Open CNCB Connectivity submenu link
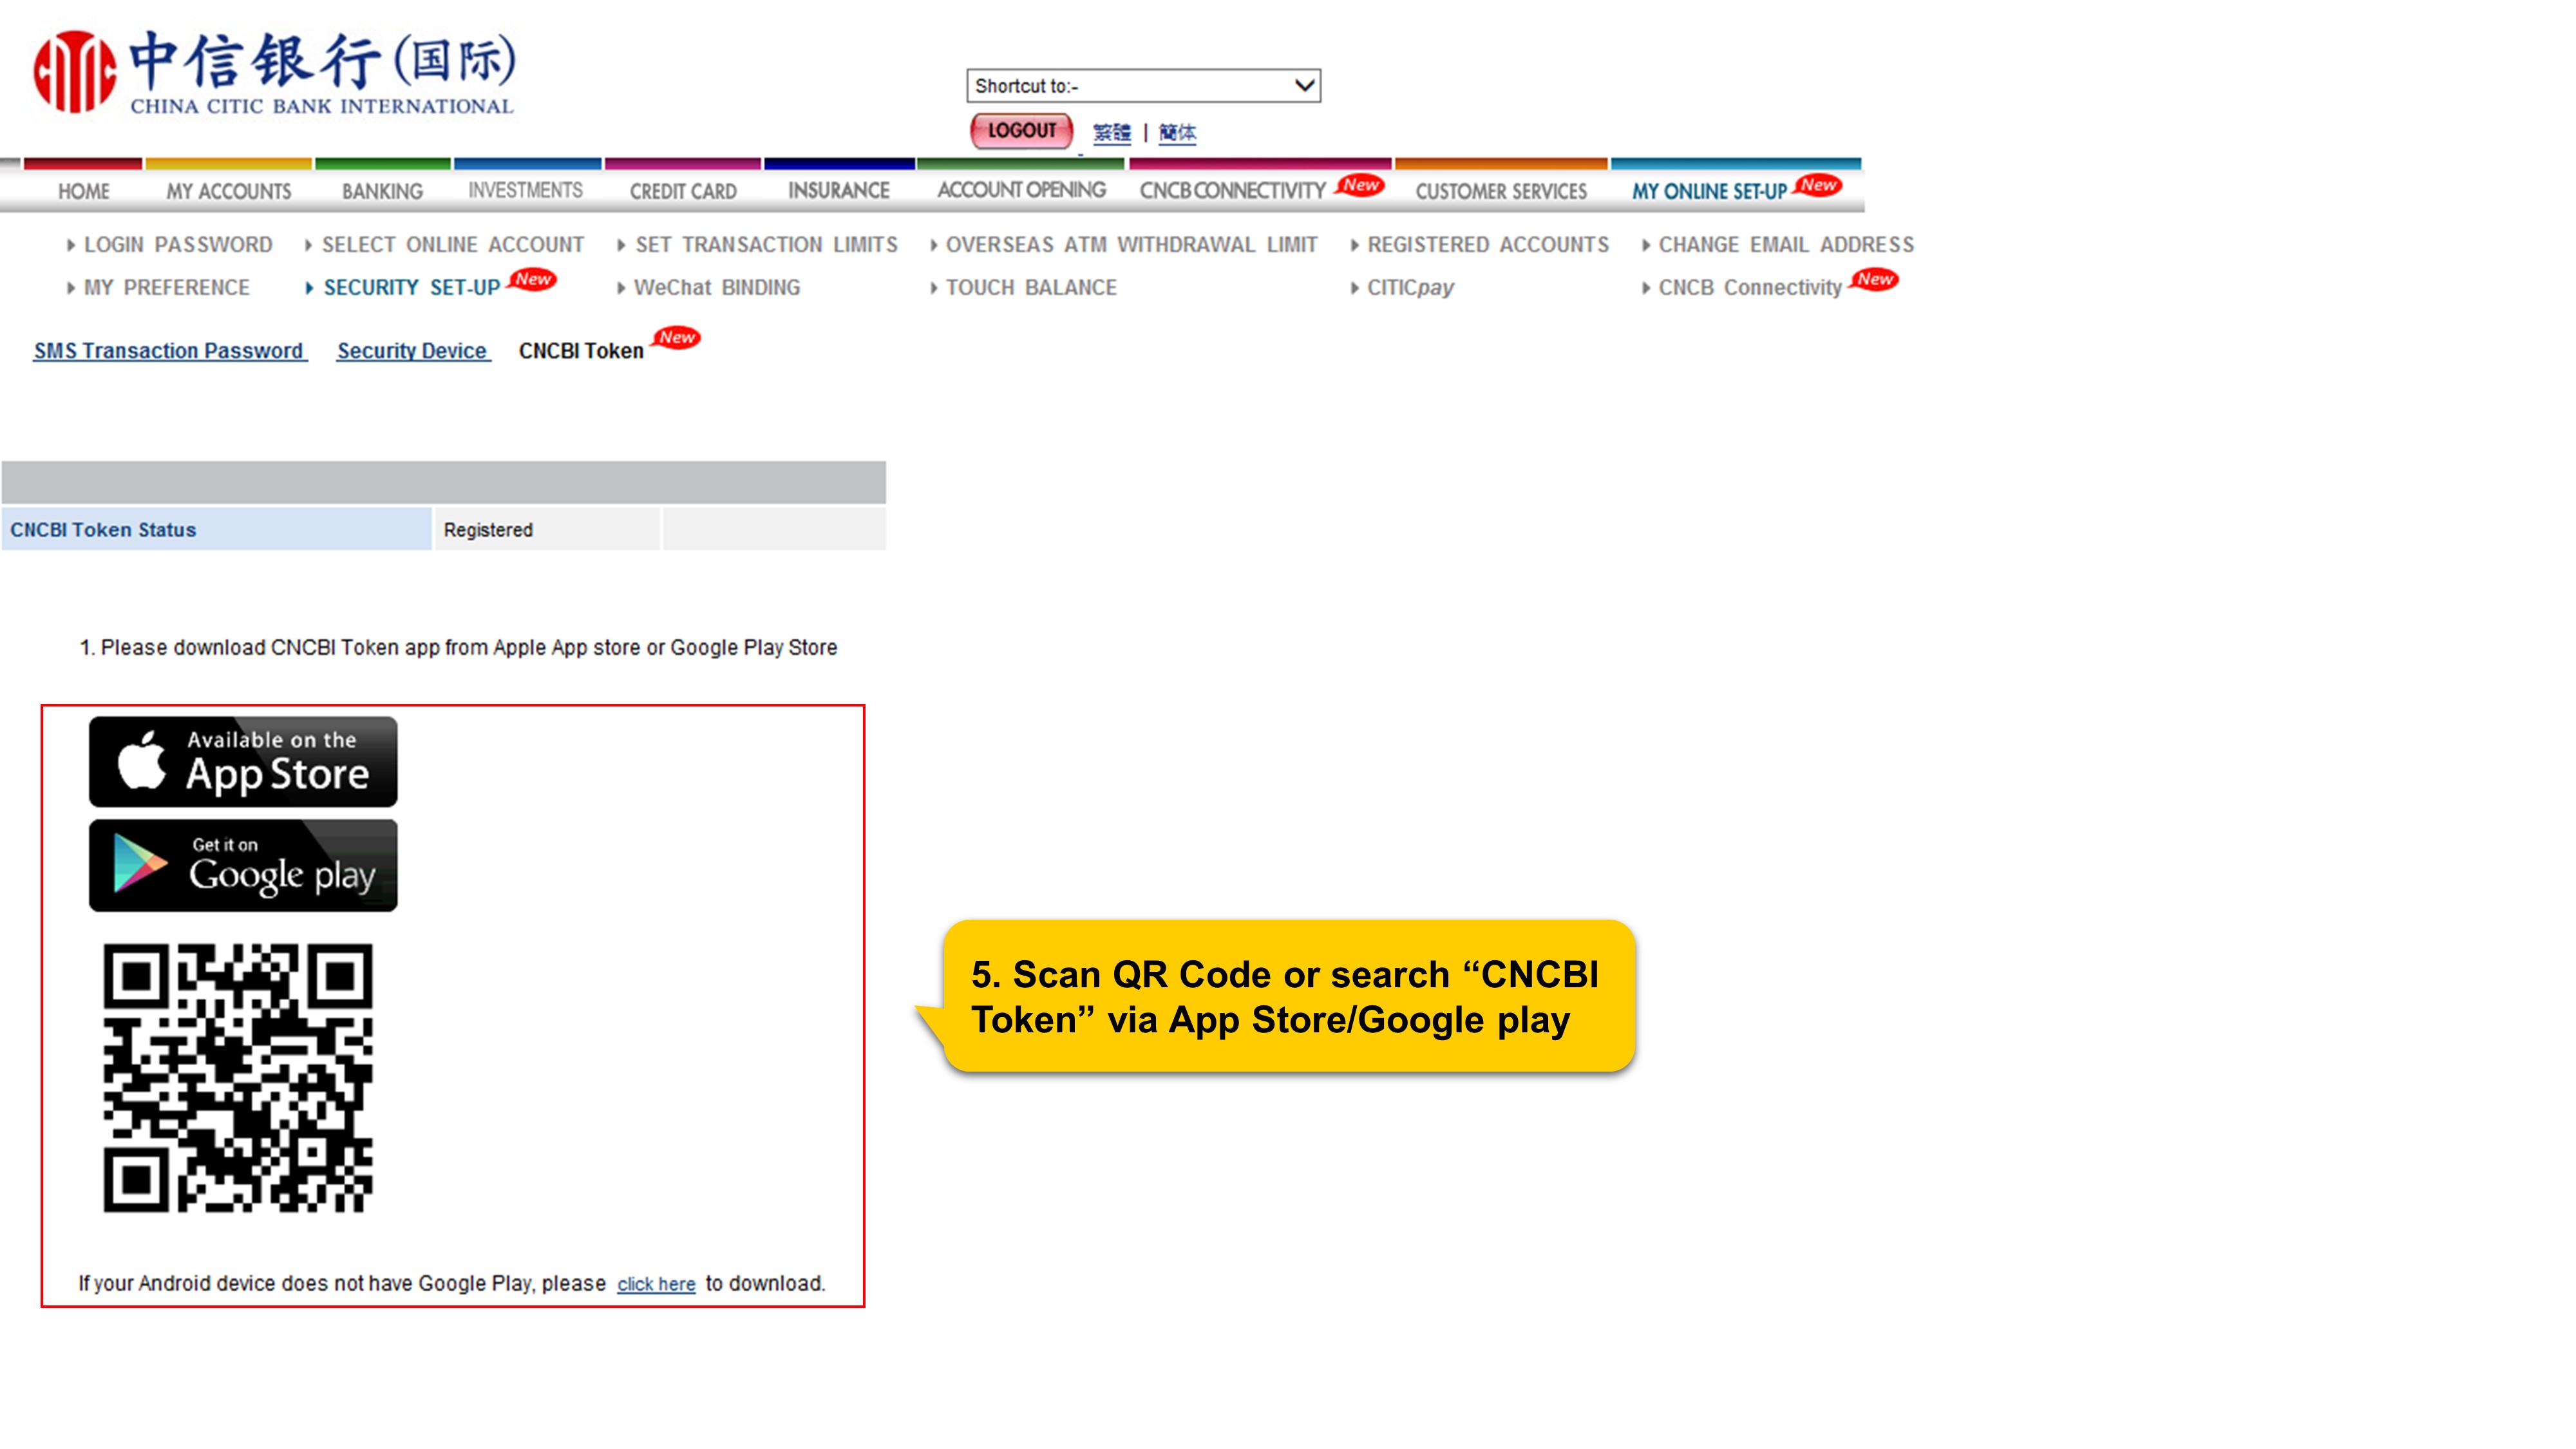 click(1750, 288)
